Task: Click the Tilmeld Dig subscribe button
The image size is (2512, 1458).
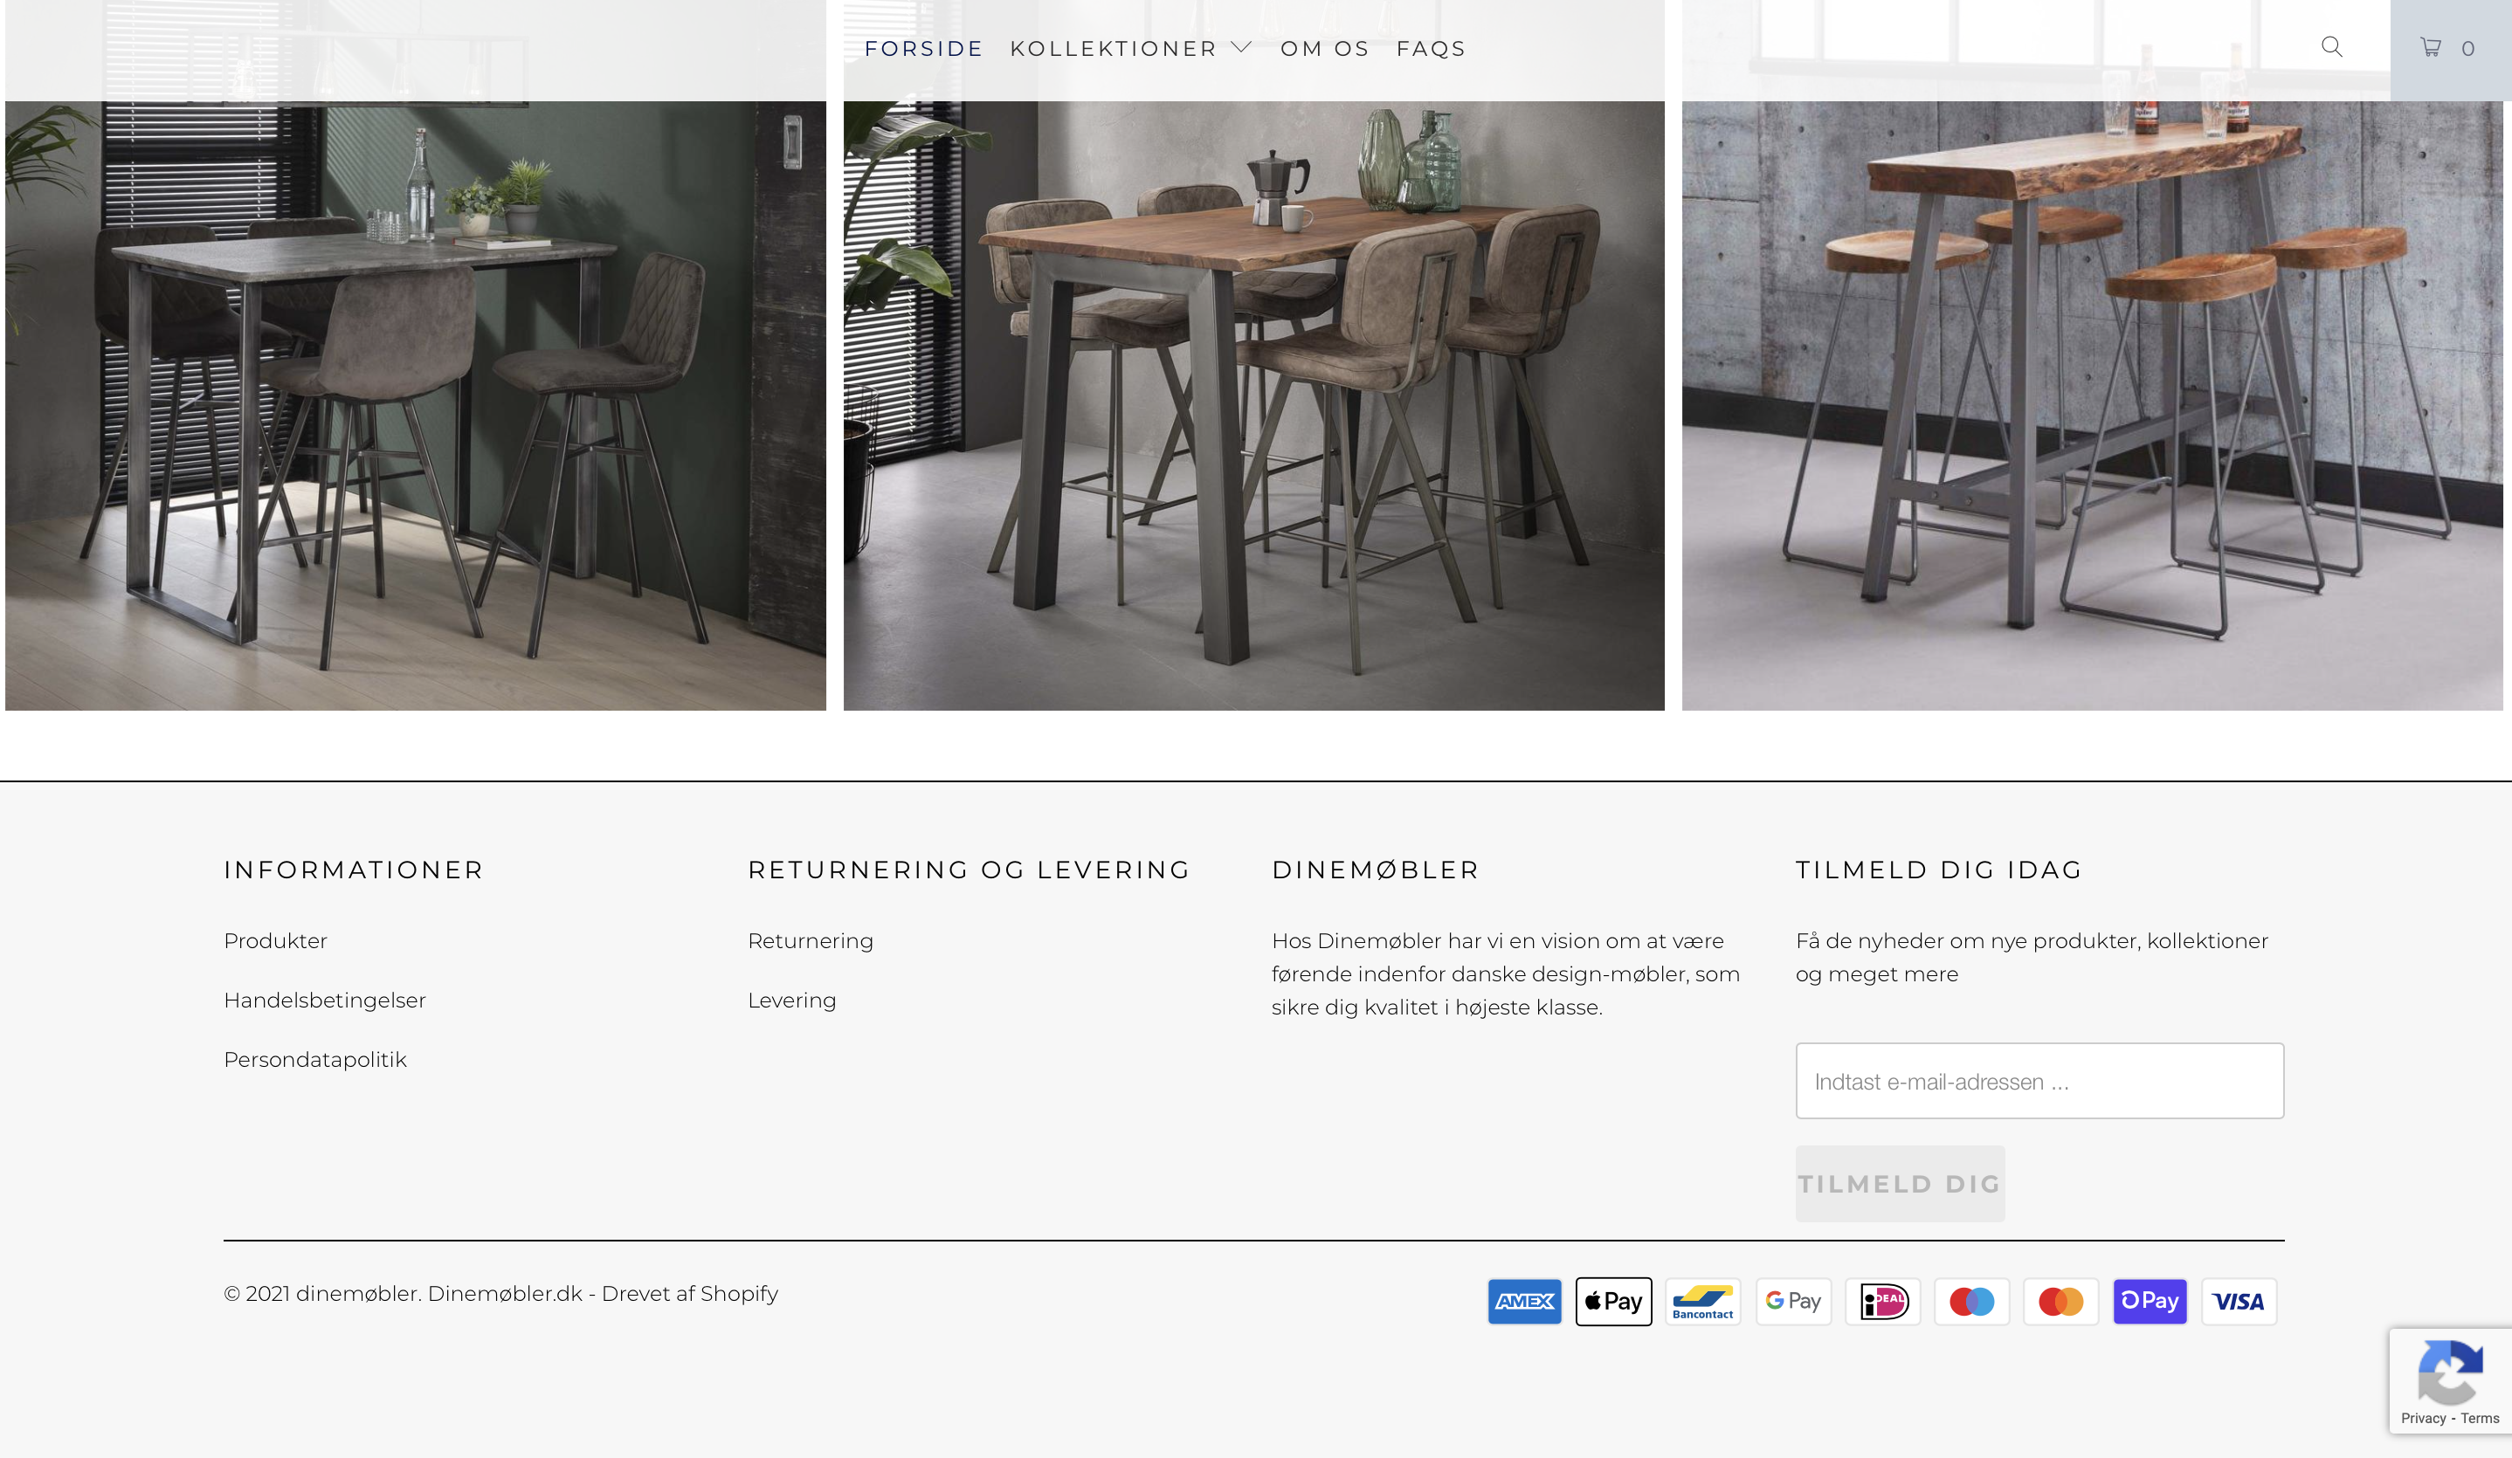Action: (1900, 1183)
